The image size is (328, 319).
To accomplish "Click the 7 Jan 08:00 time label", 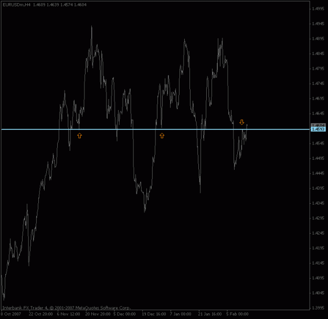I will point(181,314).
